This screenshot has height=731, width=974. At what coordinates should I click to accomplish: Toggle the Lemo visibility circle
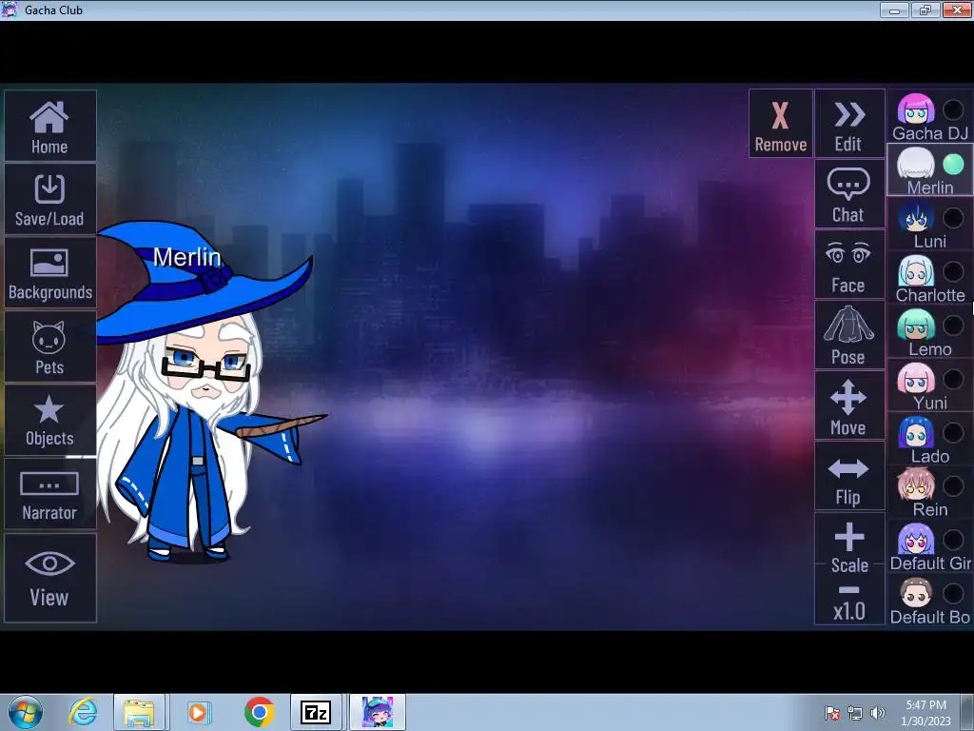953,326
